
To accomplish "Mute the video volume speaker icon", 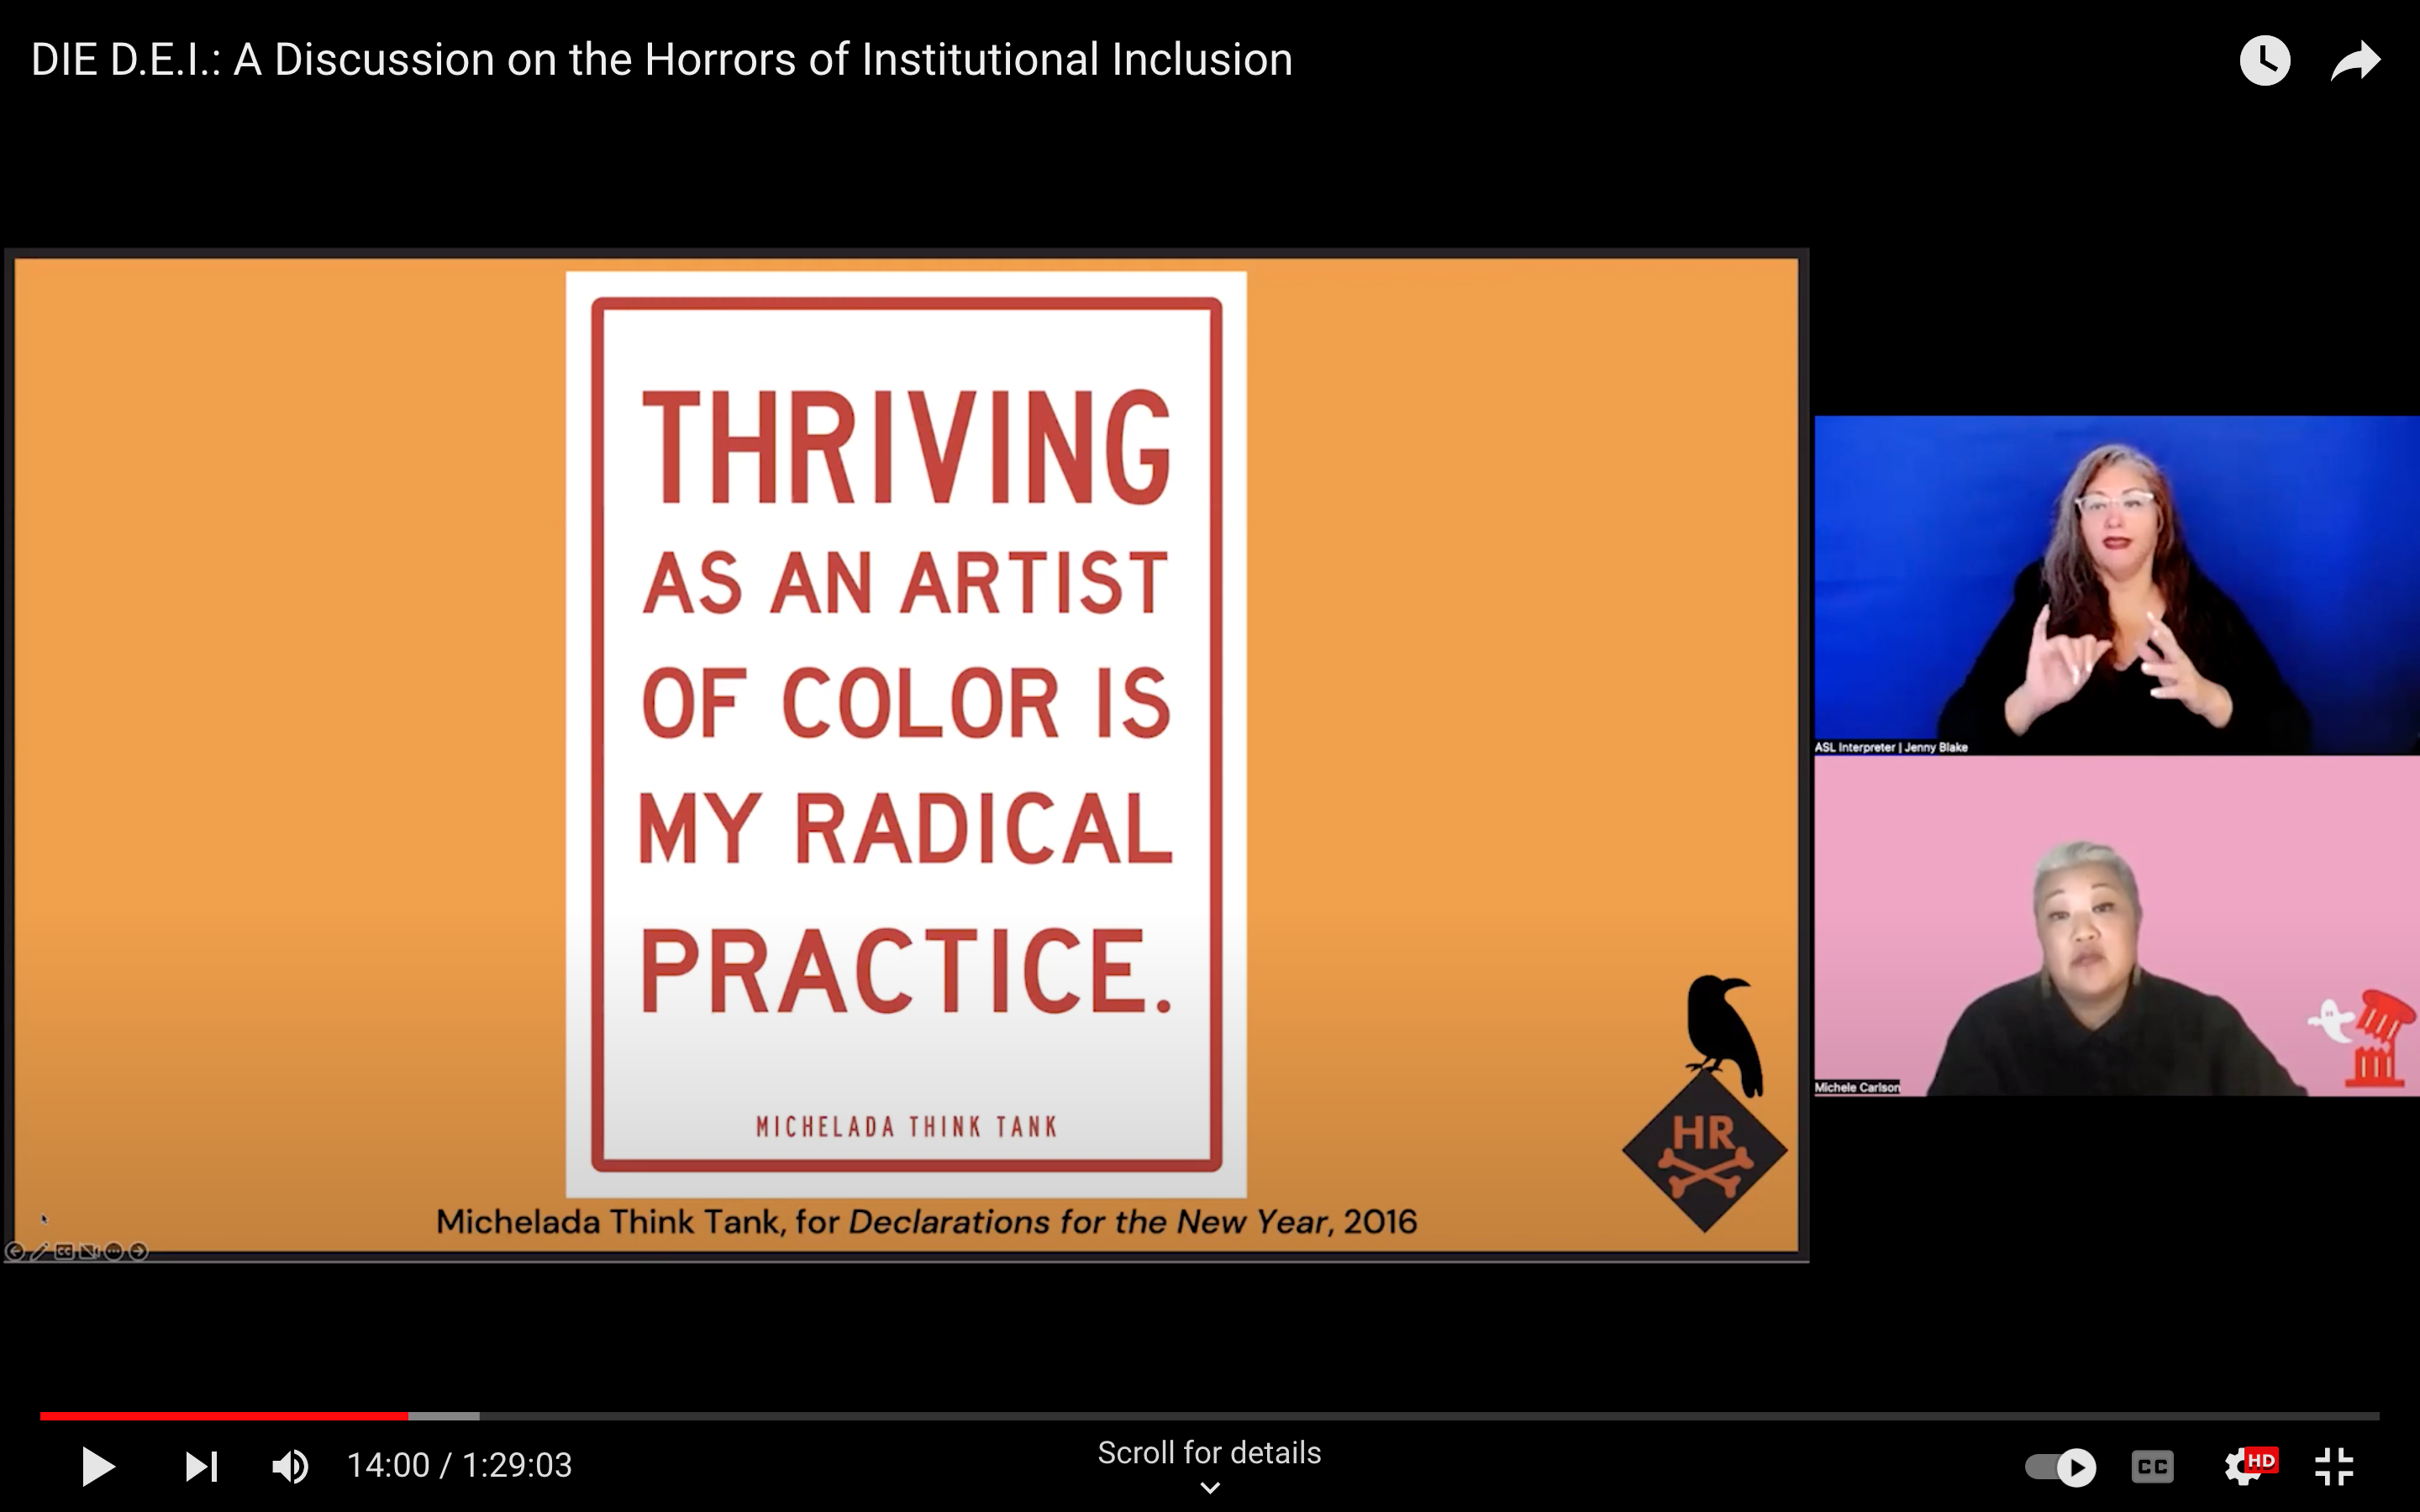I will [x=290, y=1466].
